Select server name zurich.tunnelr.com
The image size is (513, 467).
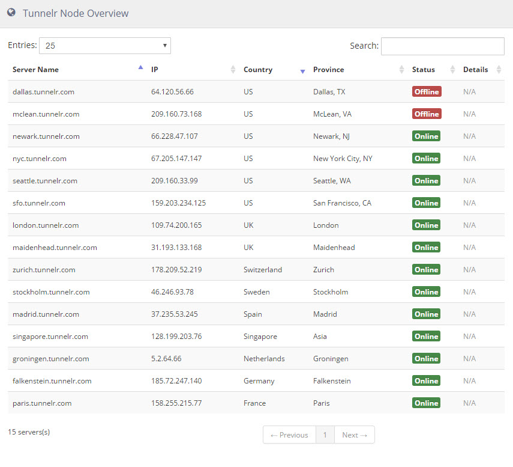click(x=44, y=270)
